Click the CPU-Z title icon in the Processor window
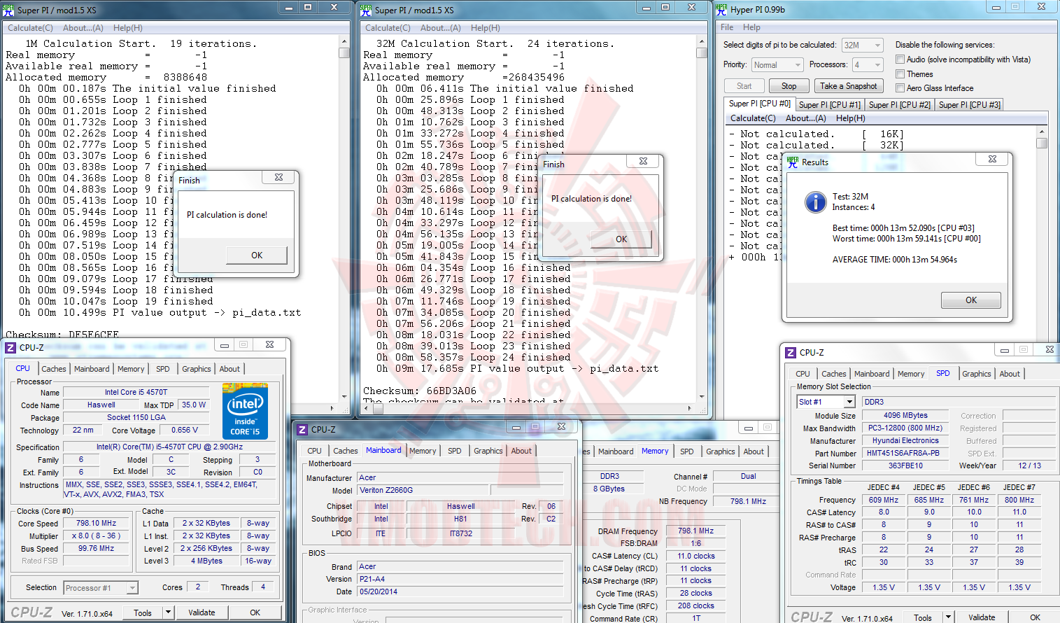Screen dimensions: 1060x623 (x=10, y=347)
